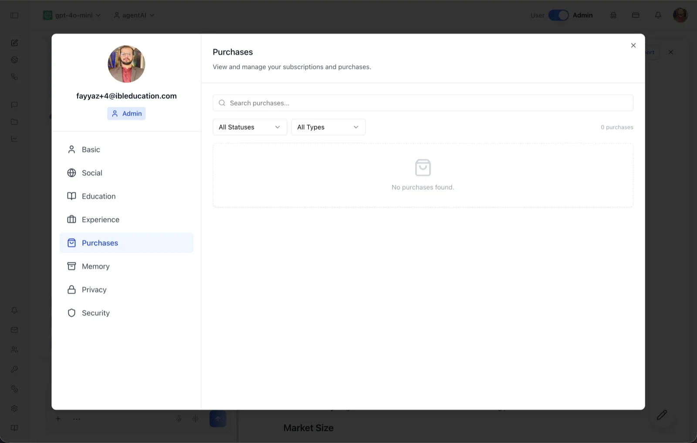Click the voice waveform icon in chat input

pos(196,419)
